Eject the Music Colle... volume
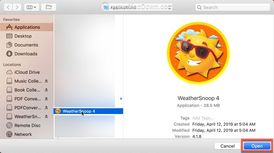The height and width of the screenshot is (153, 274). point(46,81)
